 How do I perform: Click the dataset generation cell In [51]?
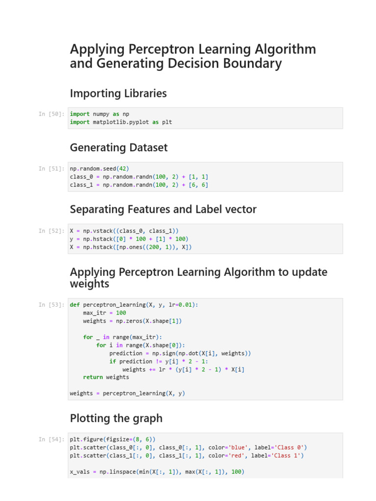[x=205, y=177]
